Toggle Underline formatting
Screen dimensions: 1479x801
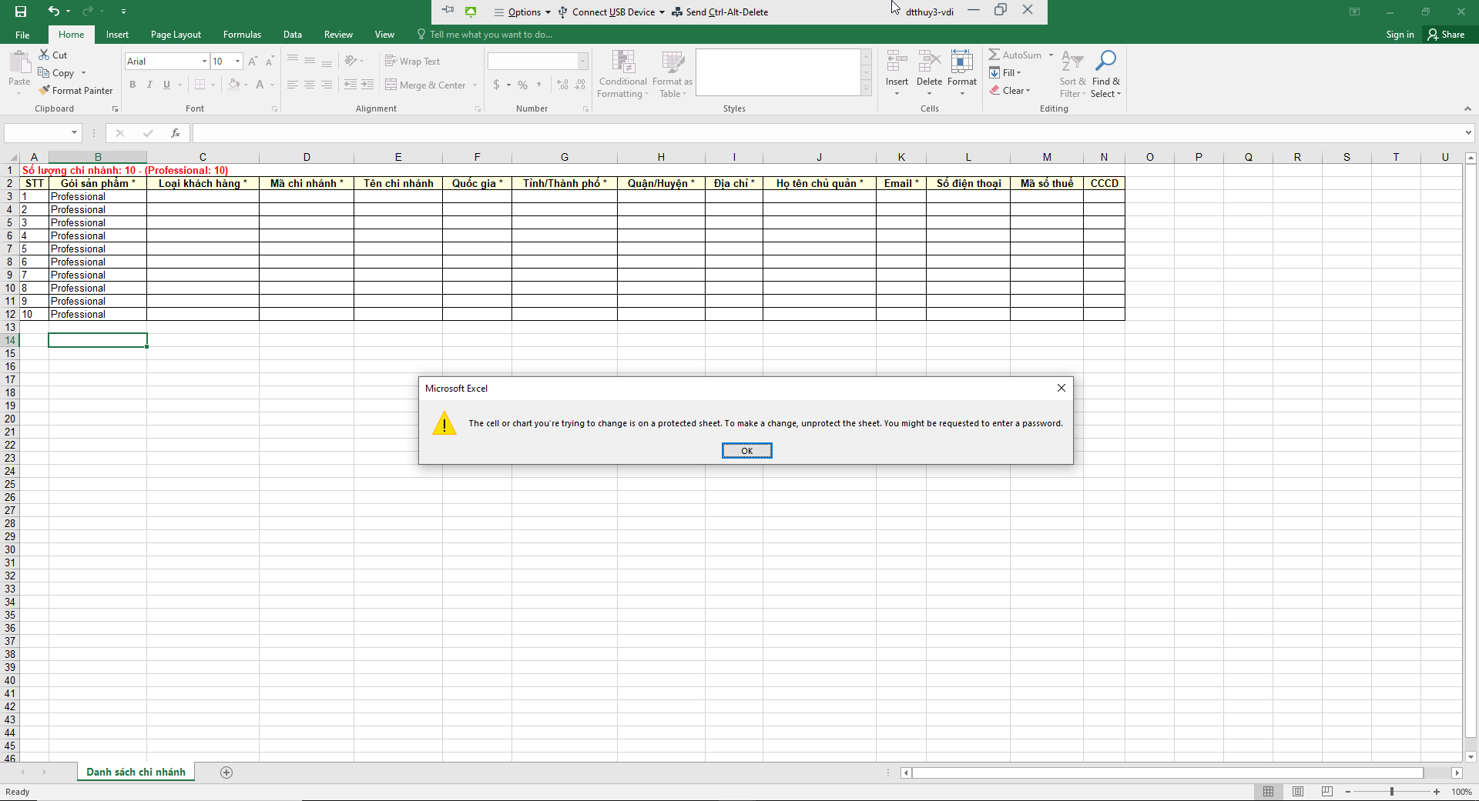tap(166, 85)
